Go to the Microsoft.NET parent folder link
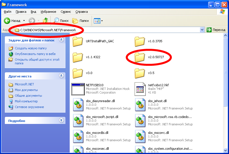Viewport: 229px width, 154px height. 24,84
